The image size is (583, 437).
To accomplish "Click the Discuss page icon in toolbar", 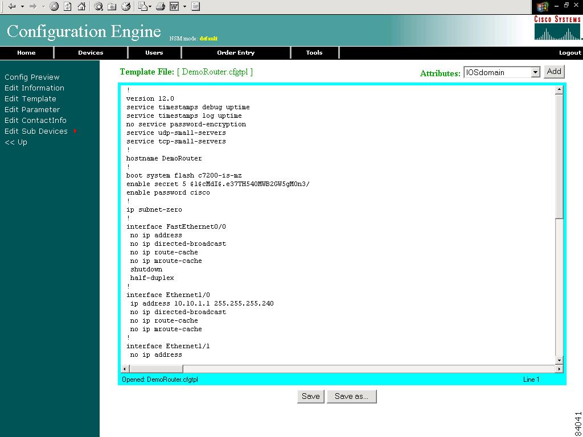I will point(196,6).
